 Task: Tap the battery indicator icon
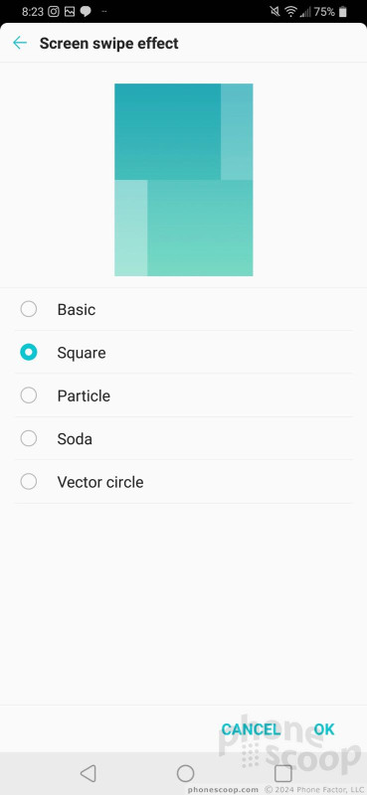(343, 11)
